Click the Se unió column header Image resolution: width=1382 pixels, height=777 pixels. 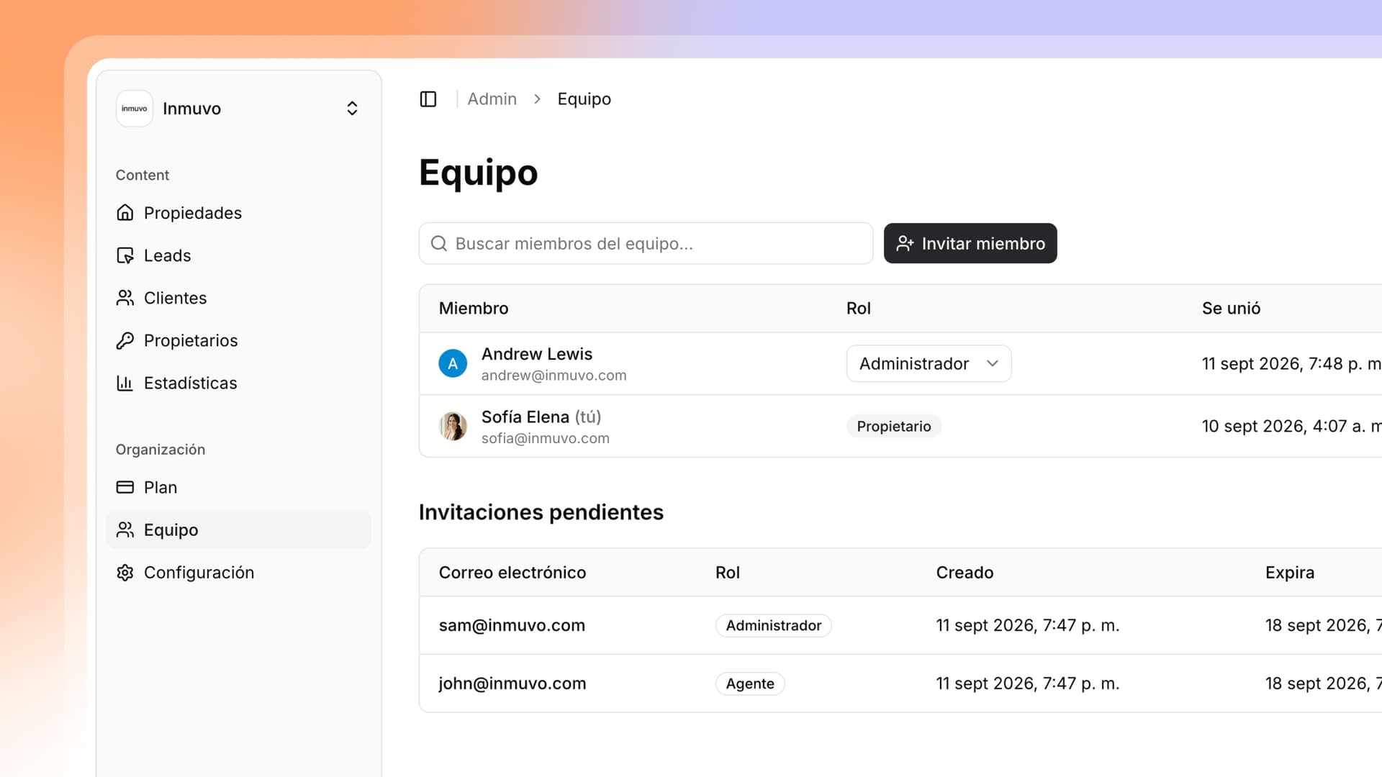(x=1231, y=308)
